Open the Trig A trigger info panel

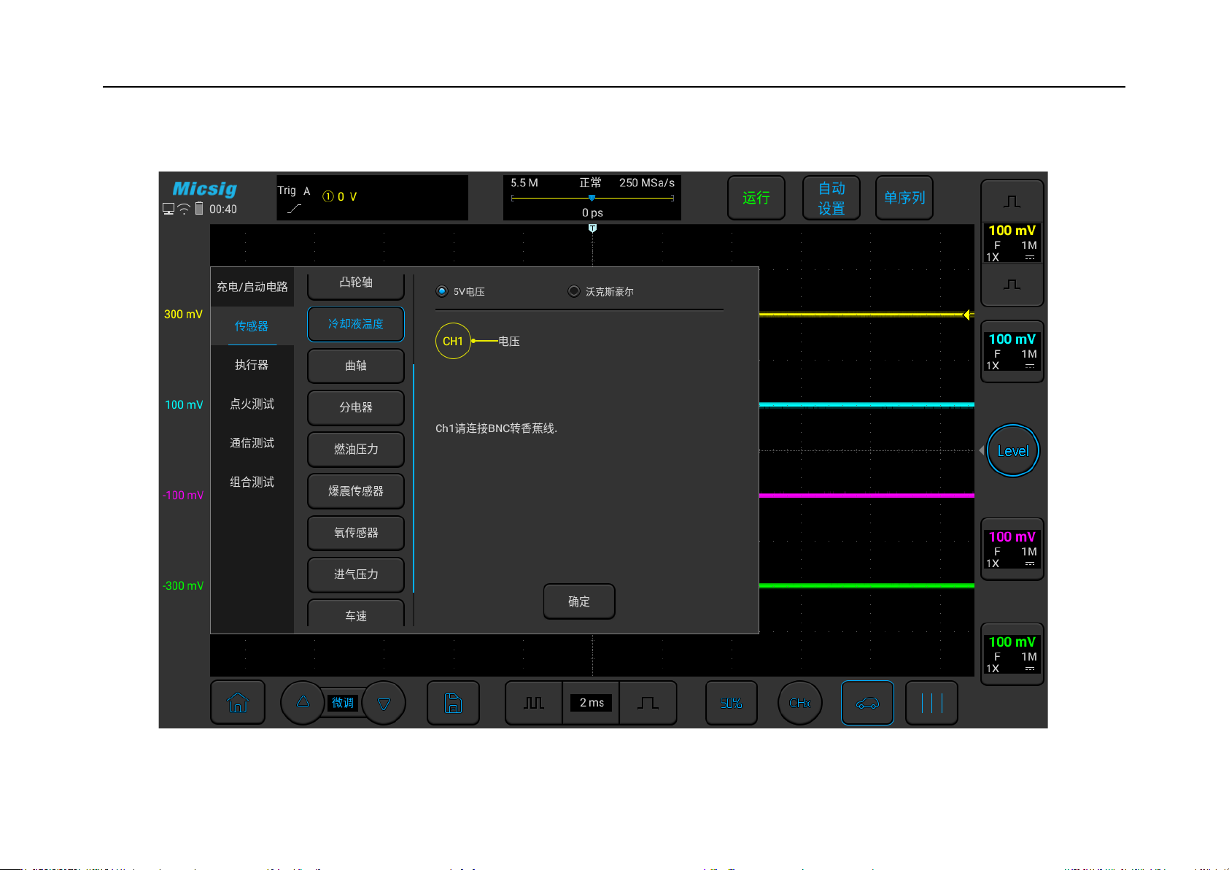tap(372, 198)
